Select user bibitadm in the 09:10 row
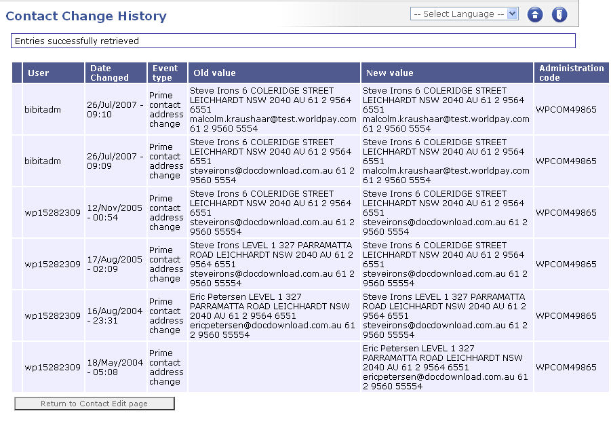Viewport: 611px width, 428px height. tap(43, 109)
